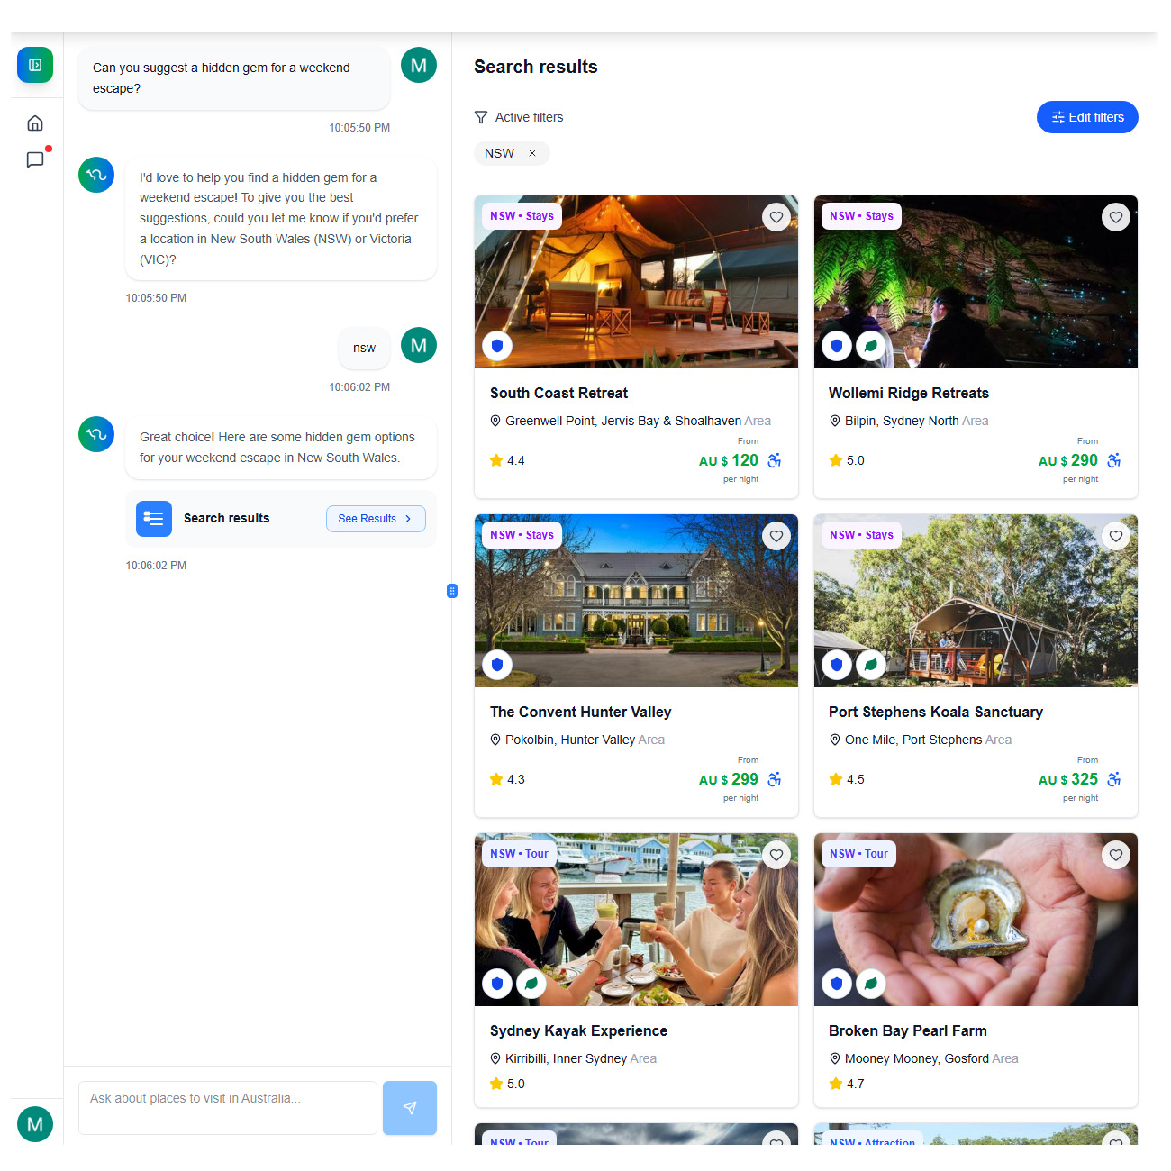Click NSW • Tour tag on Broken Bay Pearl Farm
The width and height of the screenshot is (1171, 1171).
(858, 854)
